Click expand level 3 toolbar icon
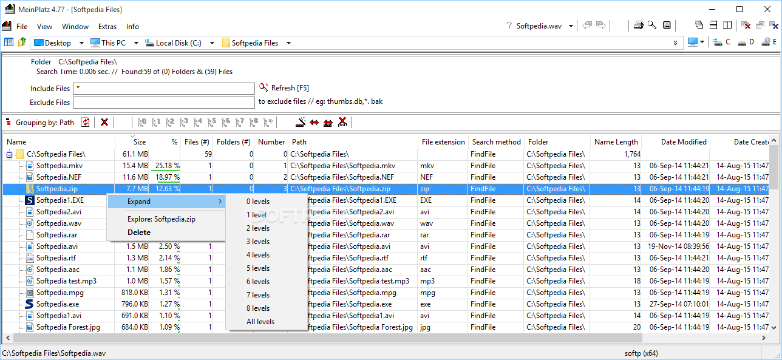782x360 pixels. pos(184,122)
